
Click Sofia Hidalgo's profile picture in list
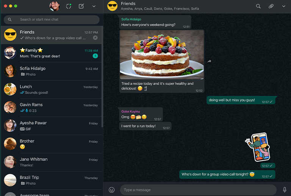[x=10, y=71]
